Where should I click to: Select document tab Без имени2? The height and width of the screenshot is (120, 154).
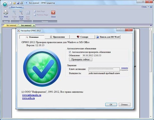(26, 25)
